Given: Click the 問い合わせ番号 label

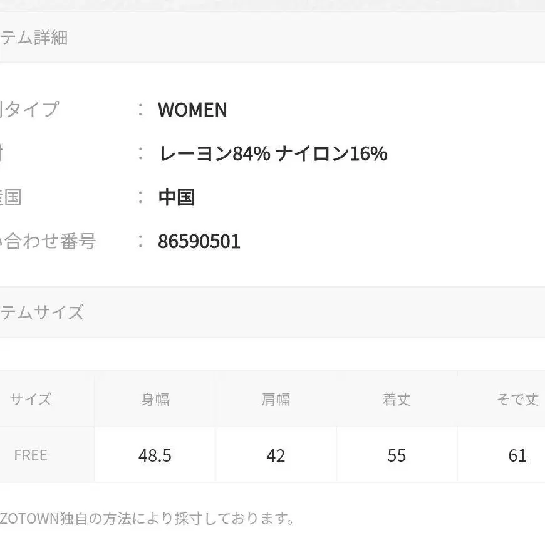Looking at the screenshot, I should (x=49, y=242).
